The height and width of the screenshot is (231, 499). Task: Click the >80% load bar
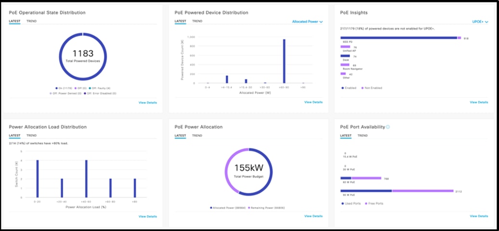coord(135,188)
